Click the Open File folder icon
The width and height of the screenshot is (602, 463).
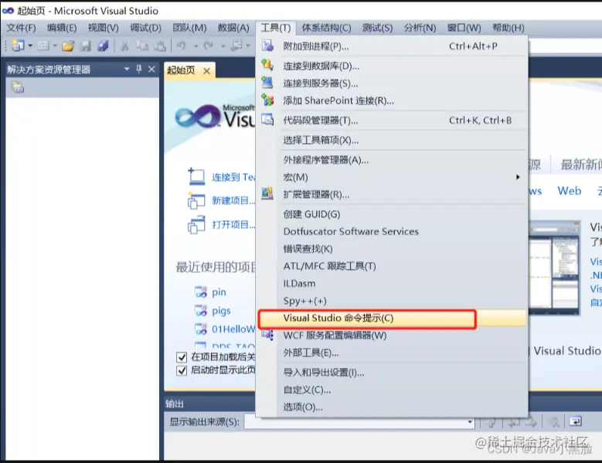point(68,46)
